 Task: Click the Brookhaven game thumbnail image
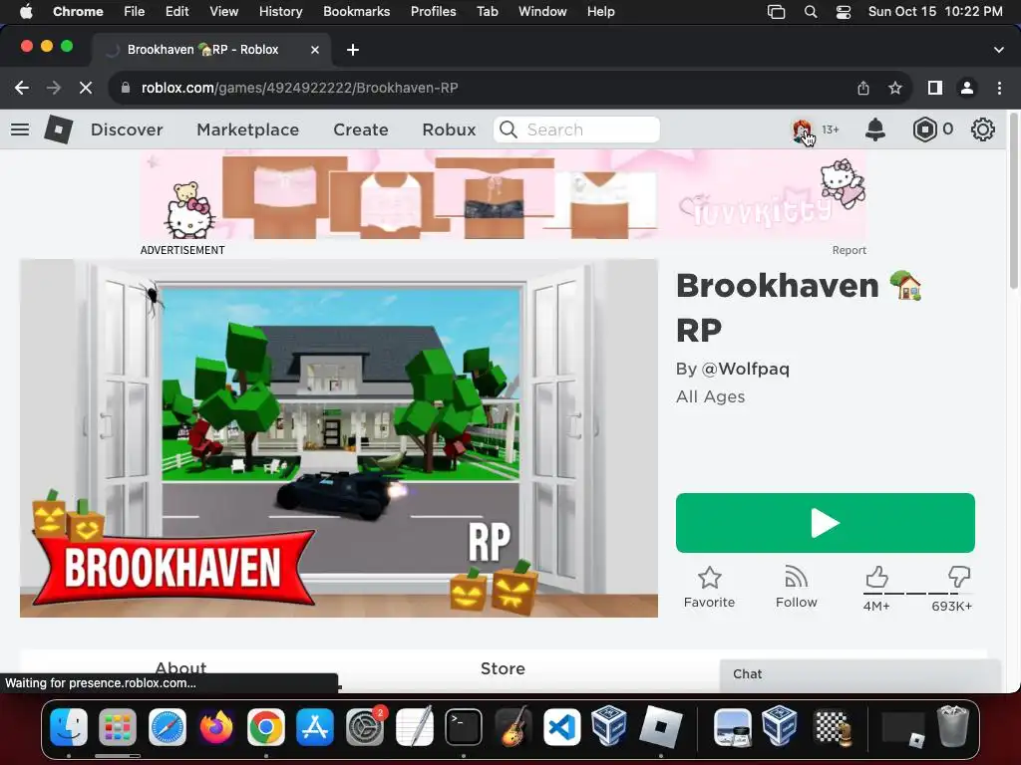339,438
